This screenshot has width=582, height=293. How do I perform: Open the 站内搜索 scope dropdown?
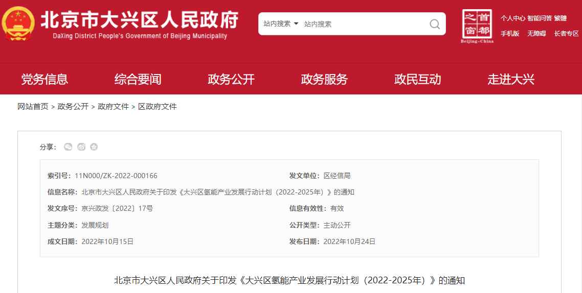281,23
